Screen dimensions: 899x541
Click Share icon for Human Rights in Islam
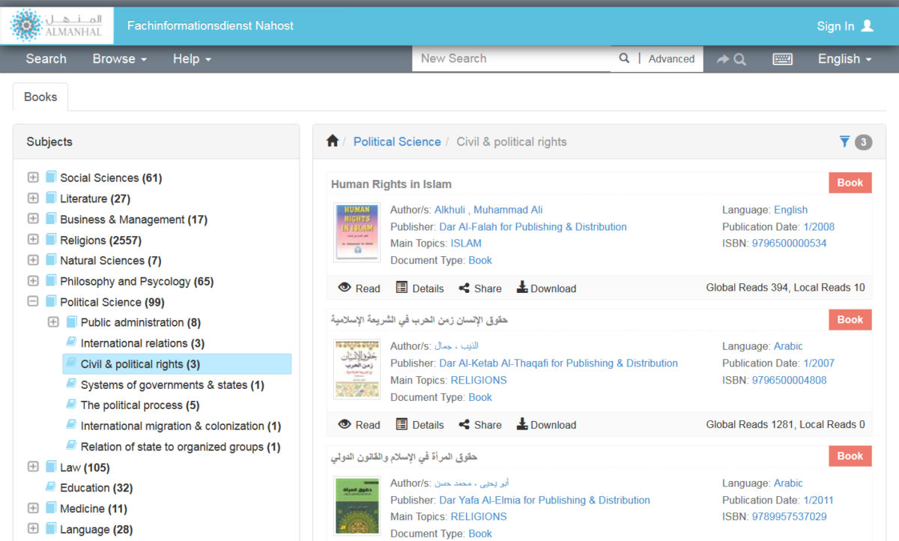point(464,288)
